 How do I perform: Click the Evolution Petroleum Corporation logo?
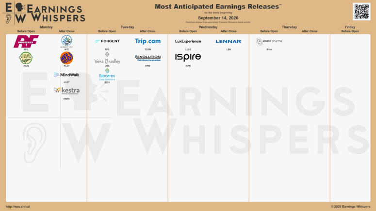coord(147,58)
